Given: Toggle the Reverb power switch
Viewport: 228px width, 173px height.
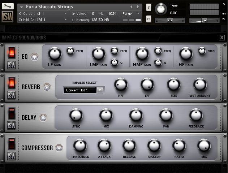Looking at the screenshot, I should [12, 83].
